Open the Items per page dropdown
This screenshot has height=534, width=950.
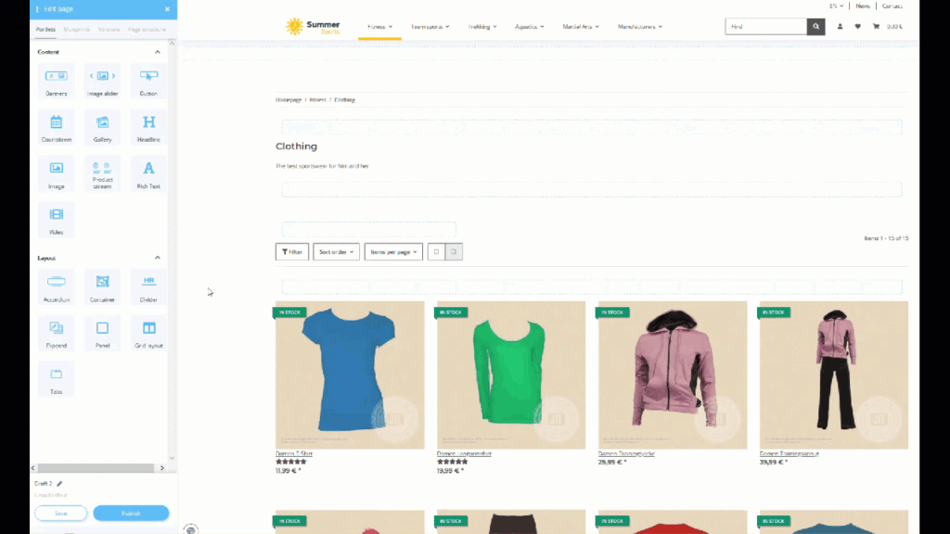393,251
